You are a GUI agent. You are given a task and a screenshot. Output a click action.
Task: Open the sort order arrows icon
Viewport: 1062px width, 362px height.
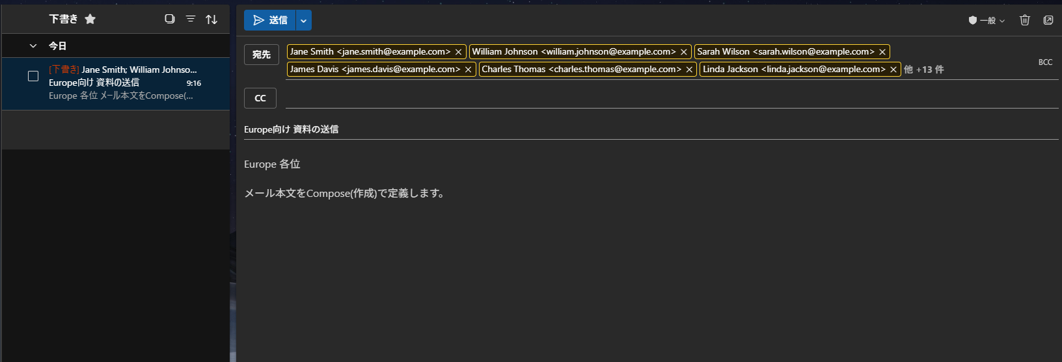click(211, 19)
